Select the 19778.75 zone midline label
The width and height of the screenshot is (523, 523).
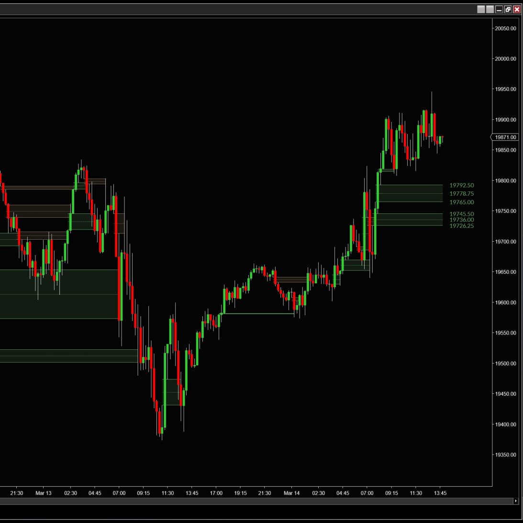(x=461, y=194)
